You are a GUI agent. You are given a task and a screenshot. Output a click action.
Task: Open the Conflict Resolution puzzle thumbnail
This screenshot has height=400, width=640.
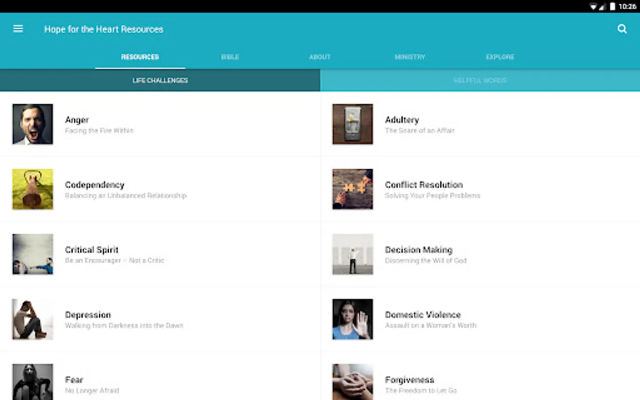coord(352,189)
